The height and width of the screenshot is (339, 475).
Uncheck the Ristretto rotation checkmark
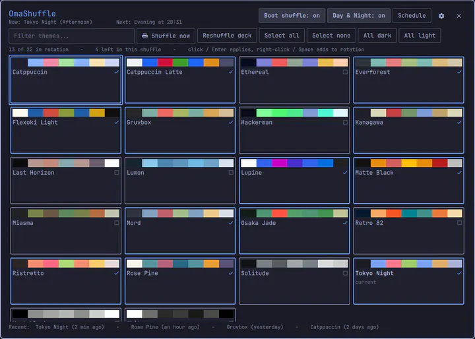click(x=117, y=273)
